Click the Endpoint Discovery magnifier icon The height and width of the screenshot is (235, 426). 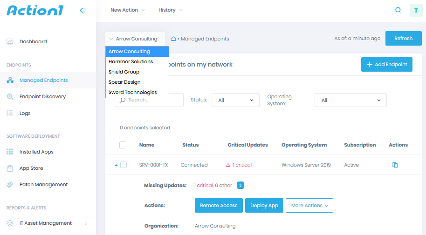point(10,97)
